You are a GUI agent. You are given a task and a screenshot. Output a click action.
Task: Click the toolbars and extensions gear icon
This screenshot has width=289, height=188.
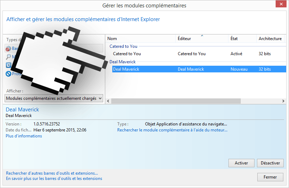(8, 48)
